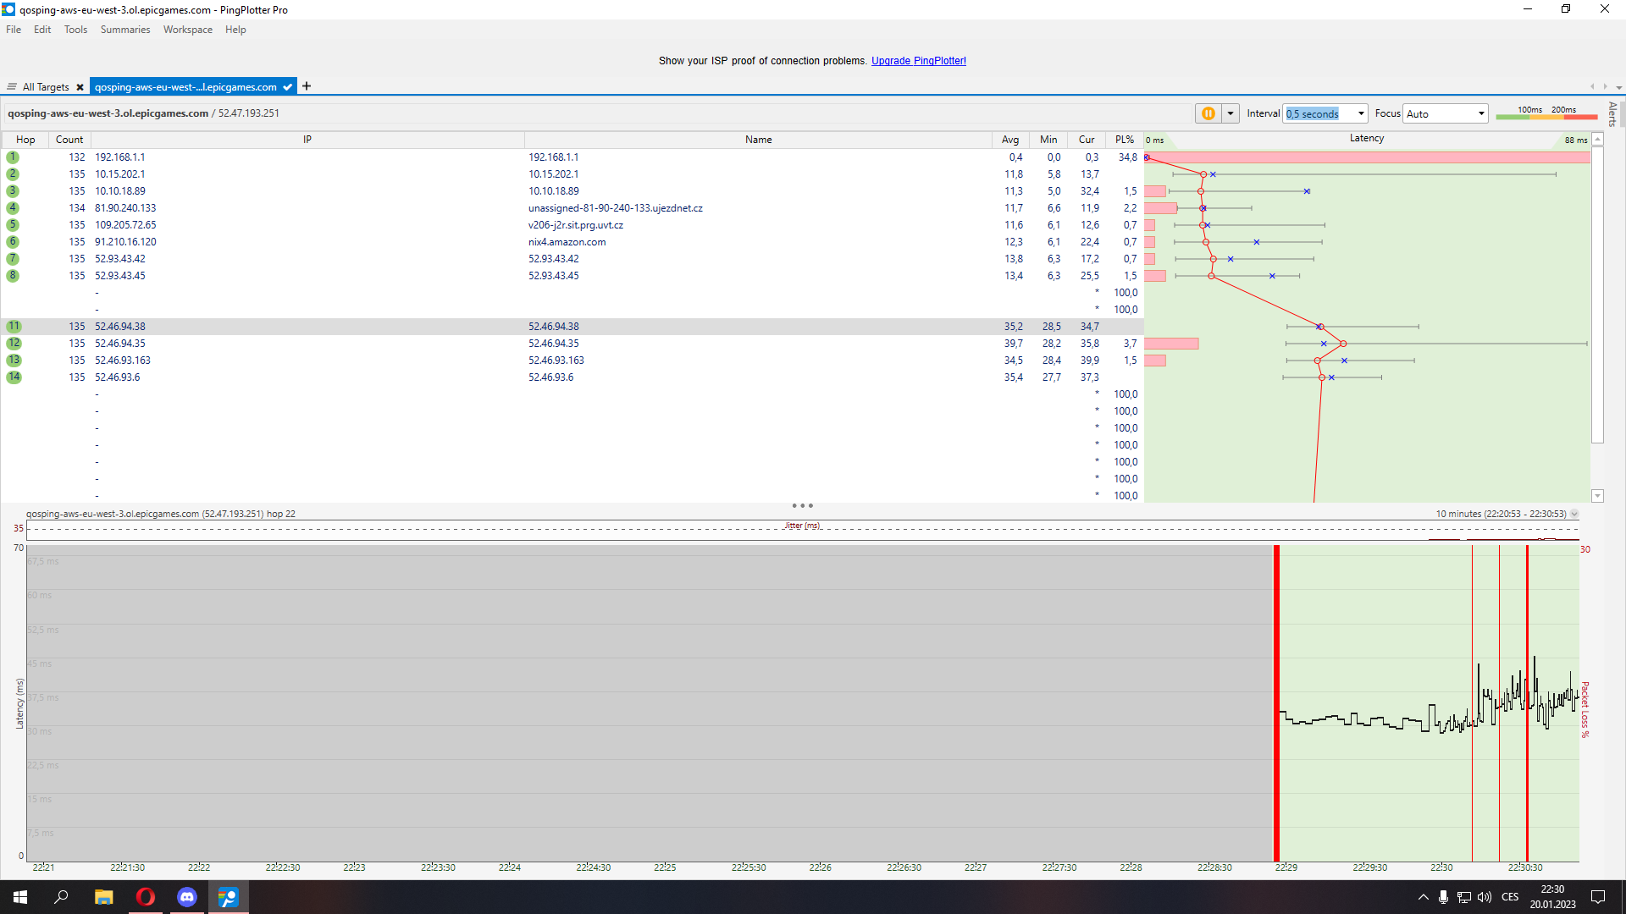Viewport: 1626px width, 914px height.
Task: Open the arrow dropdown beside the pause button
Action: (x=1231, y=113)
